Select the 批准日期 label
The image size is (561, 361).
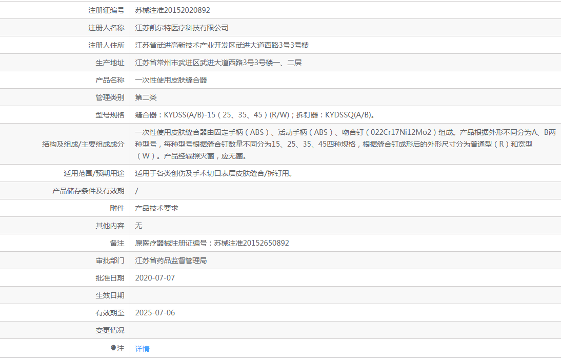[x=110, y=278]
